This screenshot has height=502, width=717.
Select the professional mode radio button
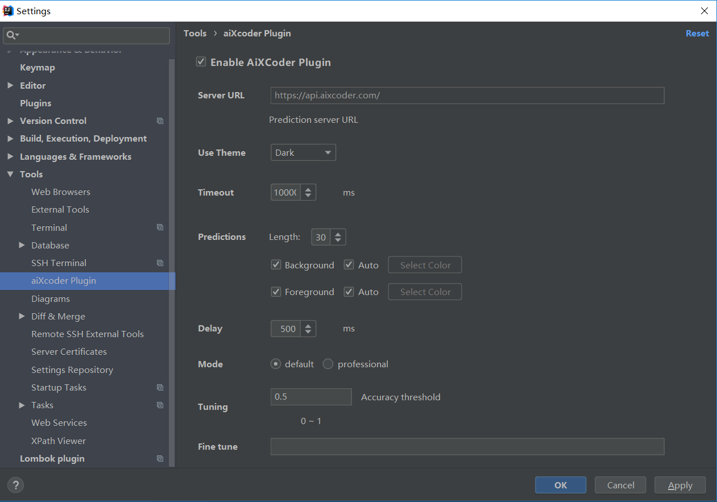328,364
